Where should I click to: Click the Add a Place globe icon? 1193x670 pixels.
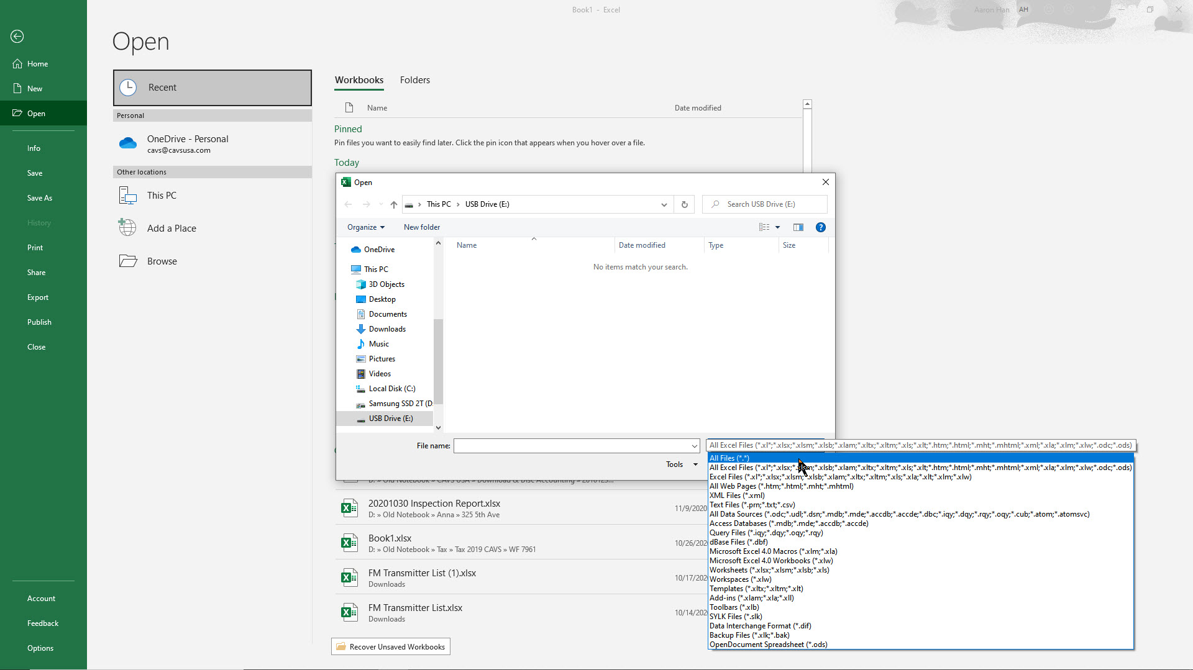pyautogui.click(x=128, y=228)
